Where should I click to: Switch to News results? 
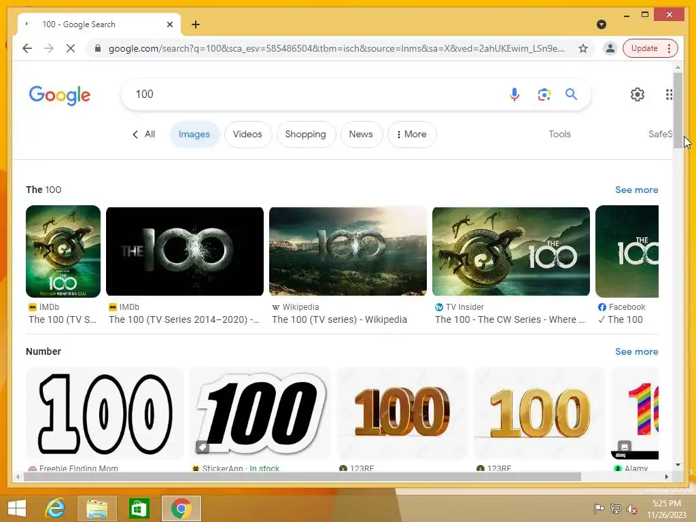(361, 134)
